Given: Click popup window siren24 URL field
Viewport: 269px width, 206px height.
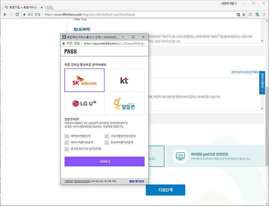Looking at the screenshot, I should click(115, 43).
